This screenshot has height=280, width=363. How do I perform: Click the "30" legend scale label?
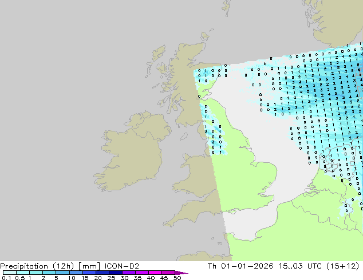pos(124,278)
